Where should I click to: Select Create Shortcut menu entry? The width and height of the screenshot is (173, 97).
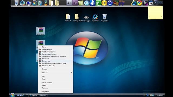55,83
